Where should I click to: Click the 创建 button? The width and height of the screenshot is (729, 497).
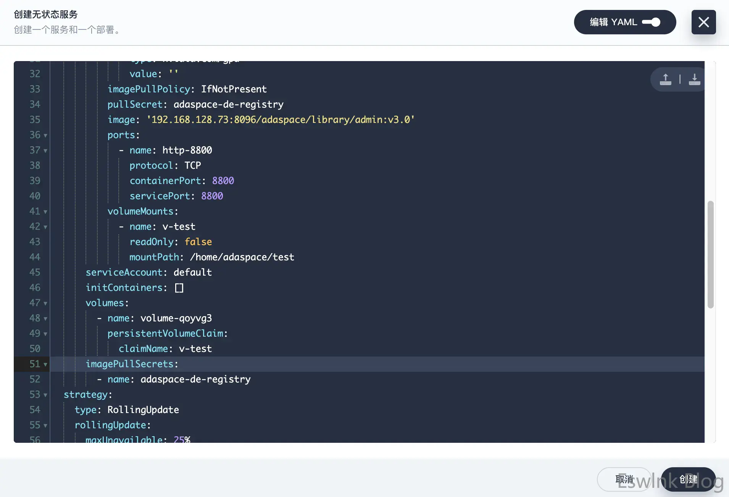[688, 479]
